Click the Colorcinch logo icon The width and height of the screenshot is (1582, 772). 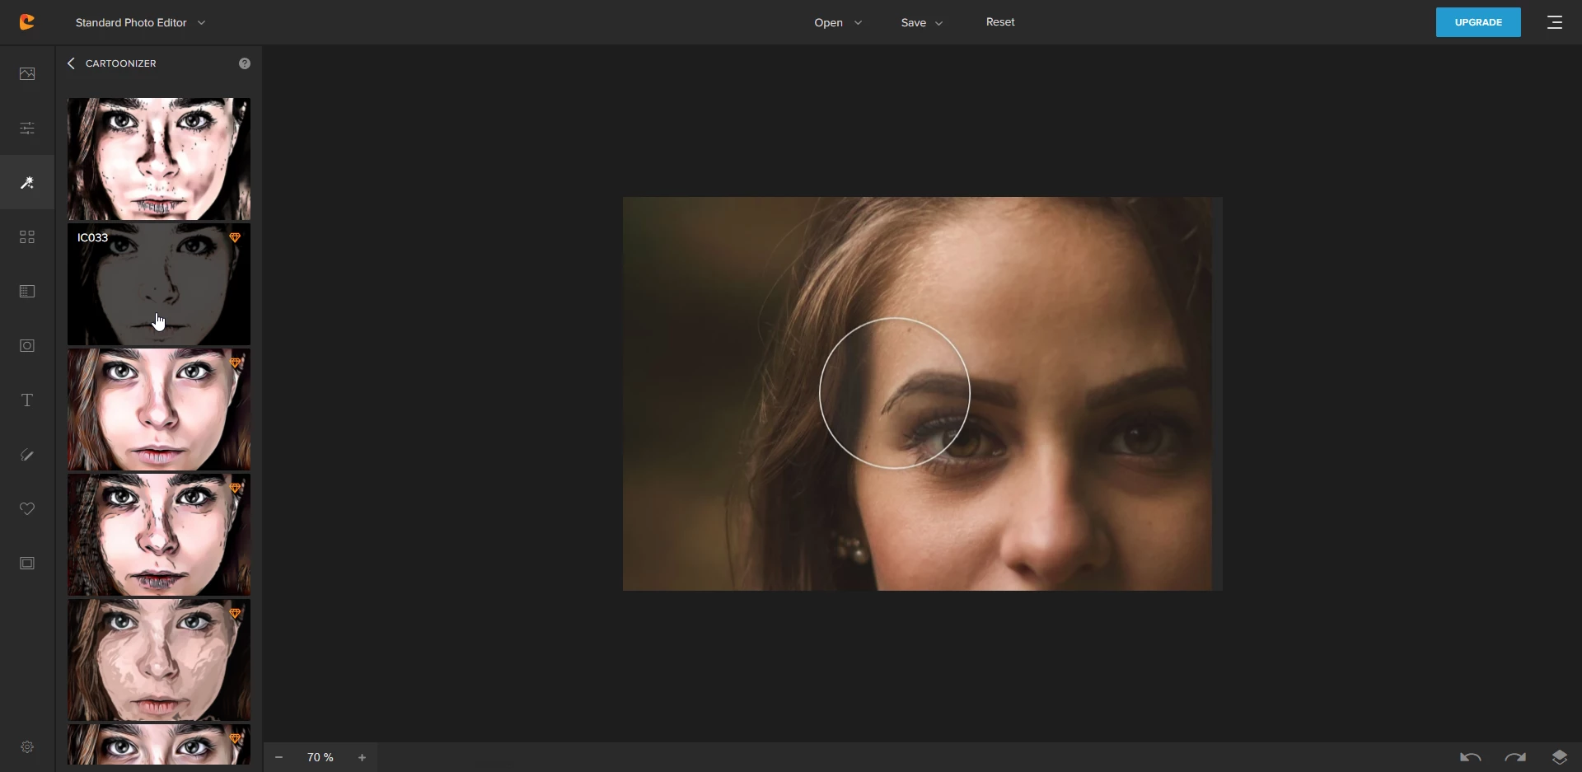27,22
